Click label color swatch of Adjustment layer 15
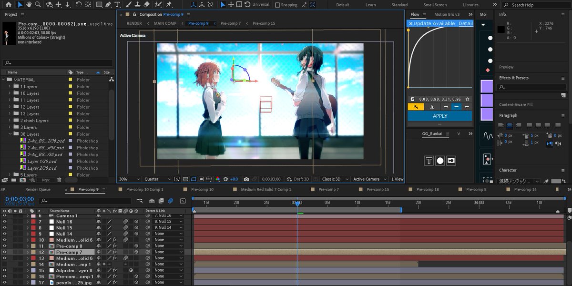 tap(33, 270)
